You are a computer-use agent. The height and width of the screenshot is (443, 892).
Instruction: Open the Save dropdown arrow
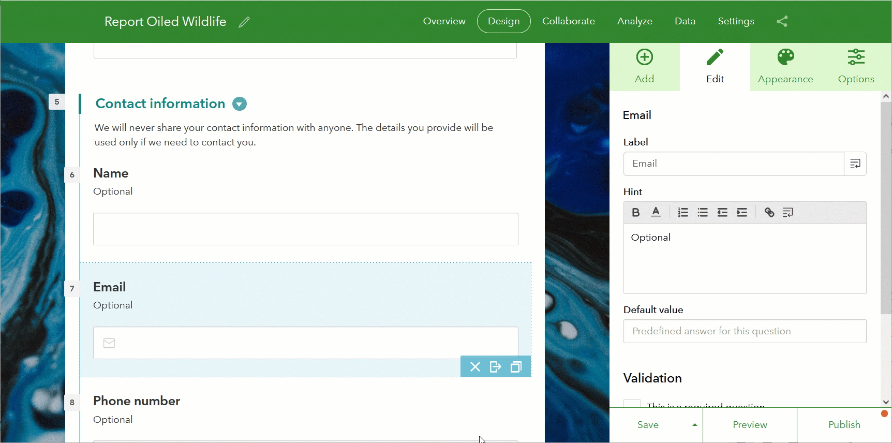click(x=694, y=425)
